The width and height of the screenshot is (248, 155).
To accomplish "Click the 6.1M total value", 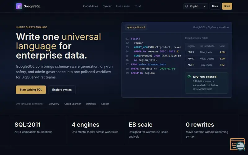I will click(x=222, y=65).
